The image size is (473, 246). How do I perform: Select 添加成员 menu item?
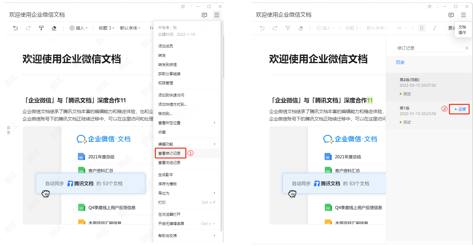point(187,46)
